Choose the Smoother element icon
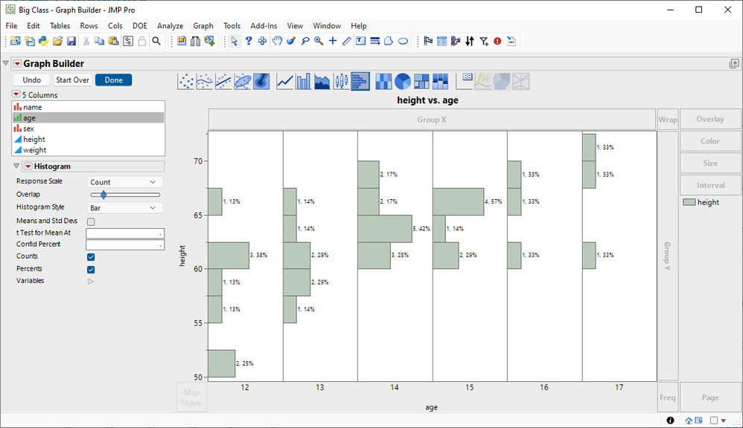The image size is (743, 428). (205, 81)
